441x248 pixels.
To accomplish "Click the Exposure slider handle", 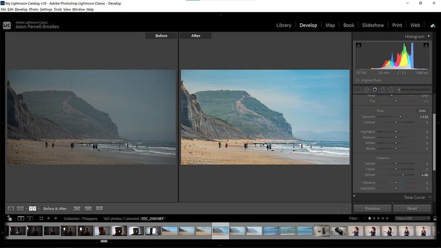I will click(x=401, y=116).
